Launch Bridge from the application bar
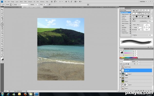 pos(52,2)
